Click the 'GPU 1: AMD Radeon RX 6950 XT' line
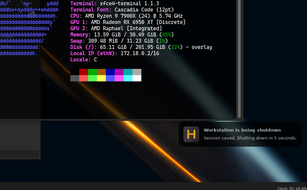Viewport: 307px width, 190px height. point(128,22)
